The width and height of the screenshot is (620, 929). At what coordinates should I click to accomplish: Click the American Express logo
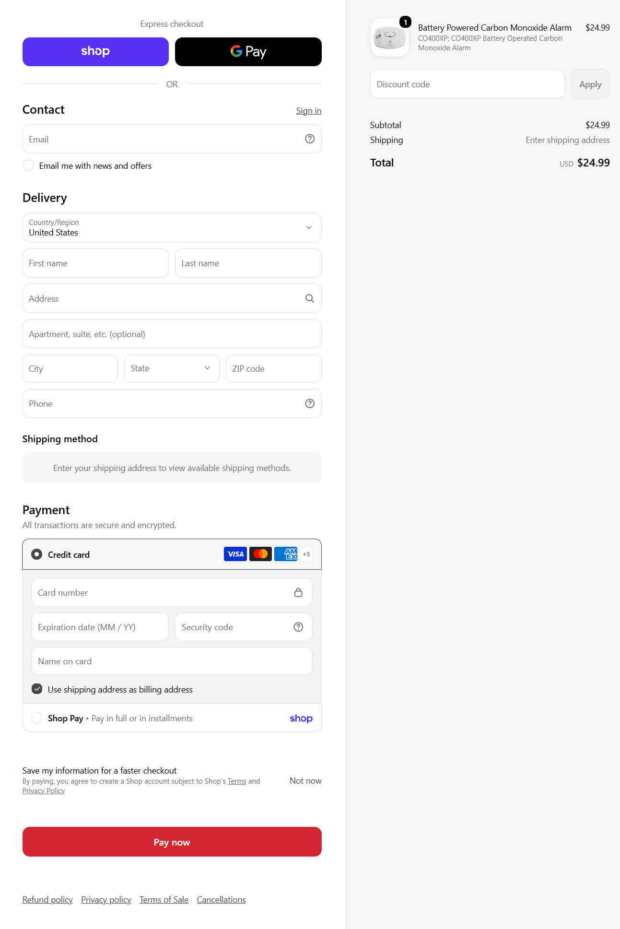(x=286, y=554)
